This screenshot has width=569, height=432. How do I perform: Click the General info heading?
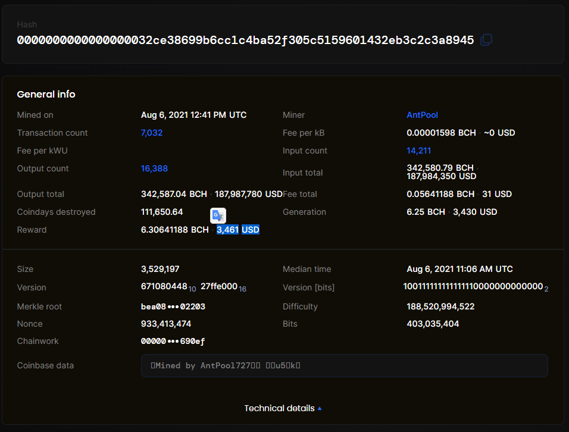[x=46, y=94]
